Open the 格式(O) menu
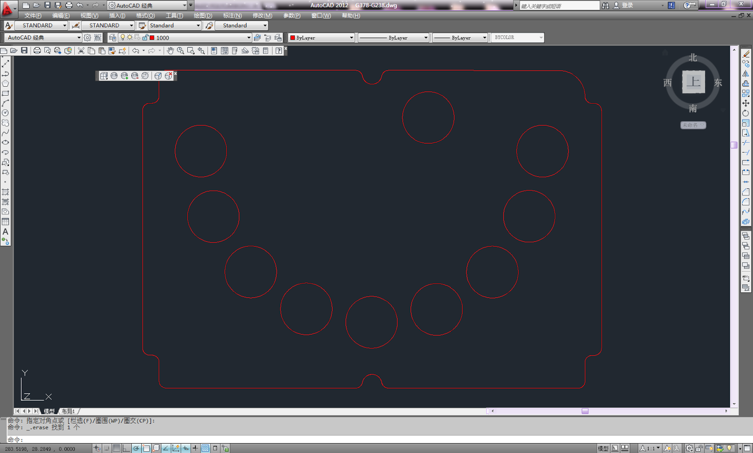 [145, 16]
